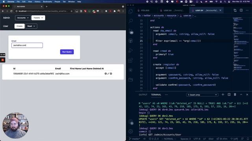Open editor More Actions ellipsis
Image resolution: width=252 pixels, height=141 pixels.
coord(247,10)
